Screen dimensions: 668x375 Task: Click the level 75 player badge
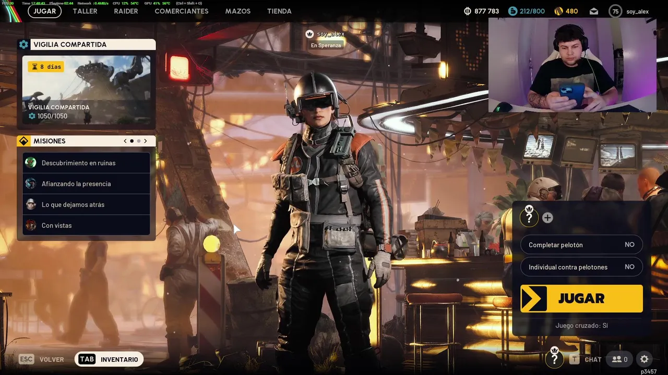tap(615, 11)
